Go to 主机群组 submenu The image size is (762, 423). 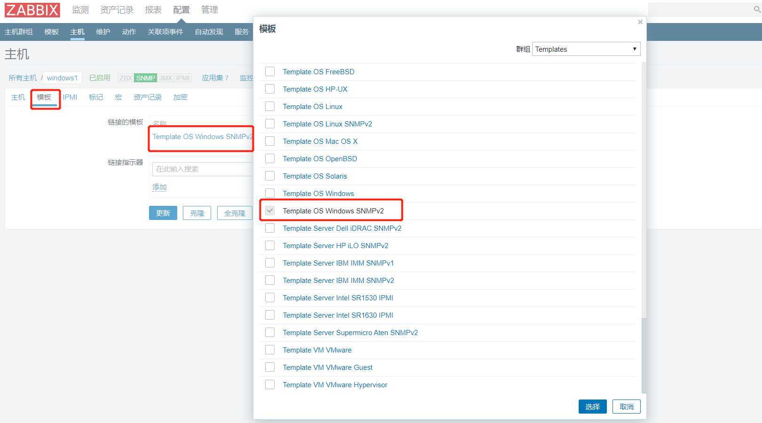pyautogui.click(x=19, y=31)
